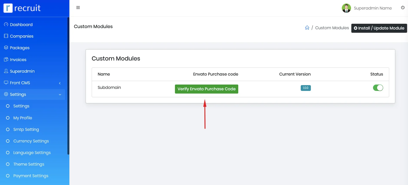Viewport: 408px width, 185px height.
Task: Click the recruit logo
Action: pyautogui.click(x=22, y=8)
